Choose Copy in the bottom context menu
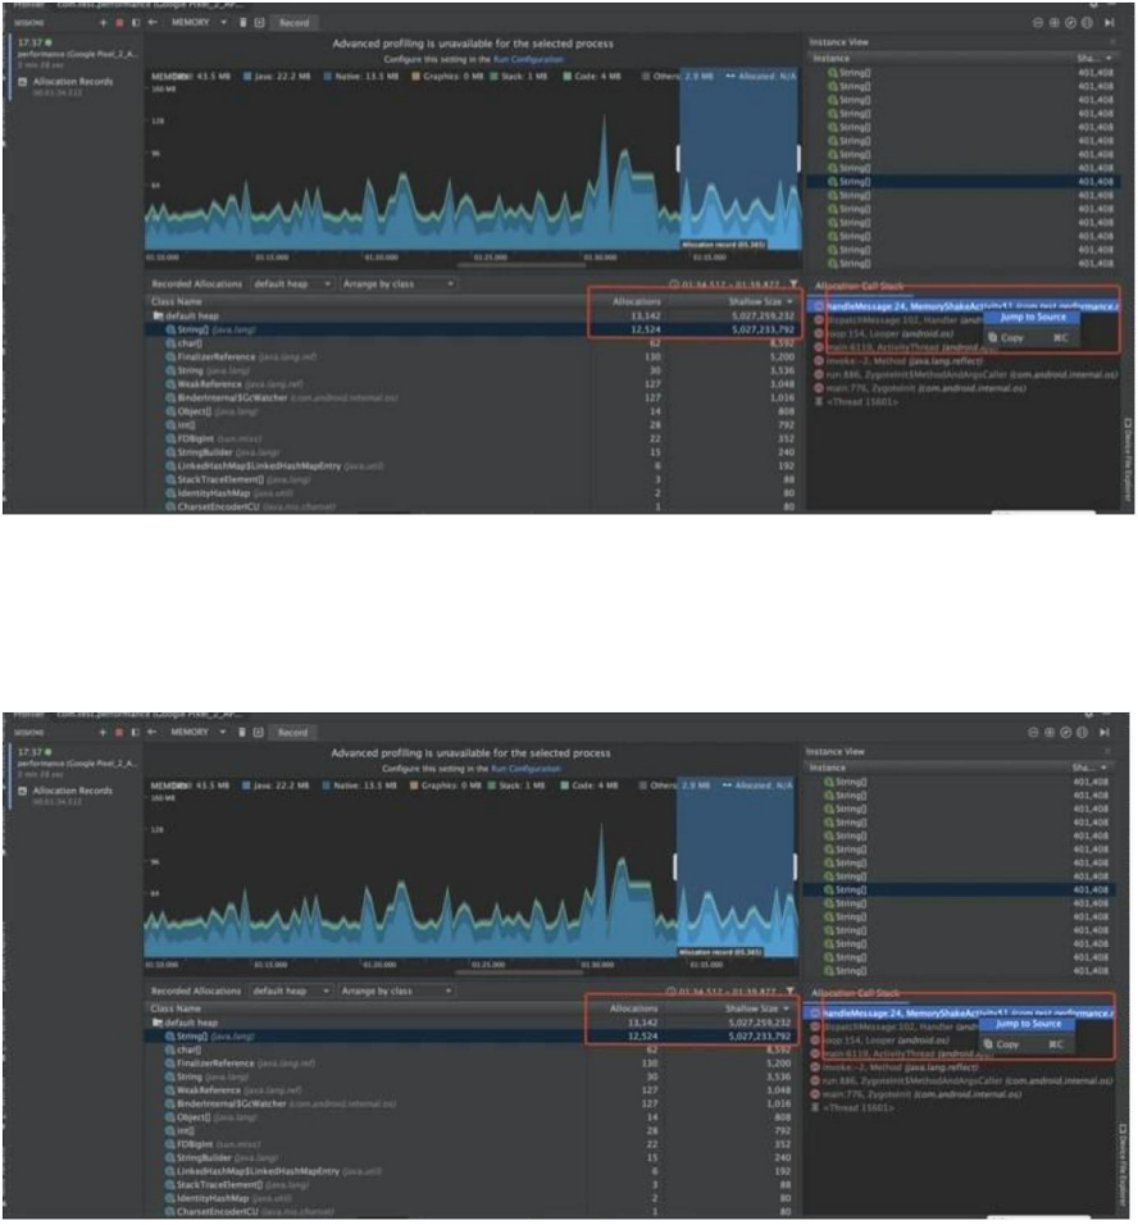1138x1225 pixels. click(1007, 1044)
